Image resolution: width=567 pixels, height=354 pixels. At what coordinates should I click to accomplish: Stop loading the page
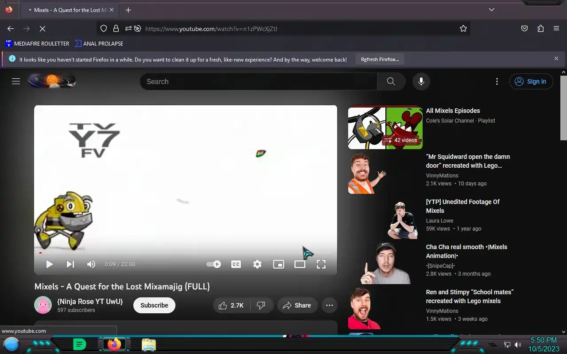(43, 28)
